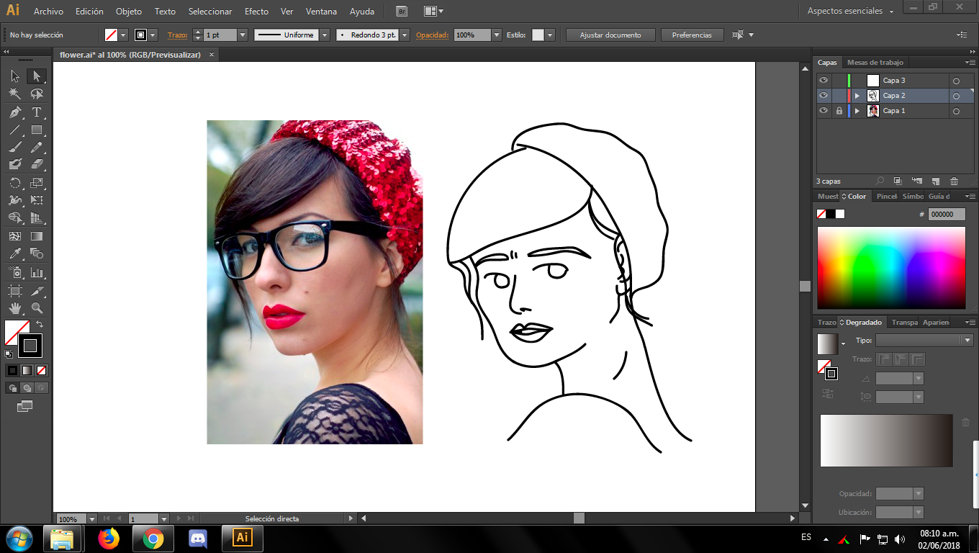Select the Pen tool
979x553 pixels.
point(15,112)
